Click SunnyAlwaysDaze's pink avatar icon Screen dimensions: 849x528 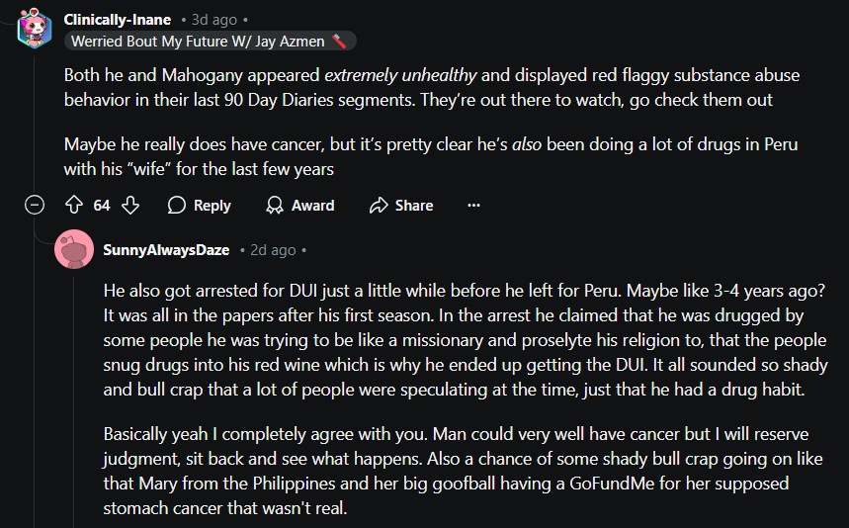point(75,249)
